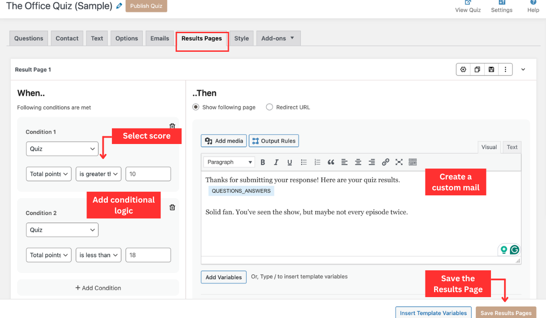The width and height of the screenshot is (546, 318).
Task: Toggle italic formatting in the editor
Action: pos(276,162)
